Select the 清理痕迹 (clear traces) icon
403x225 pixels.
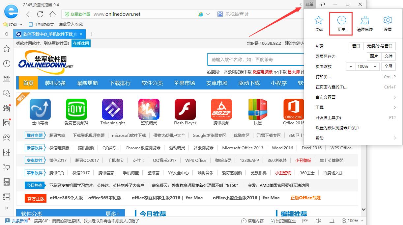point(364,23)
